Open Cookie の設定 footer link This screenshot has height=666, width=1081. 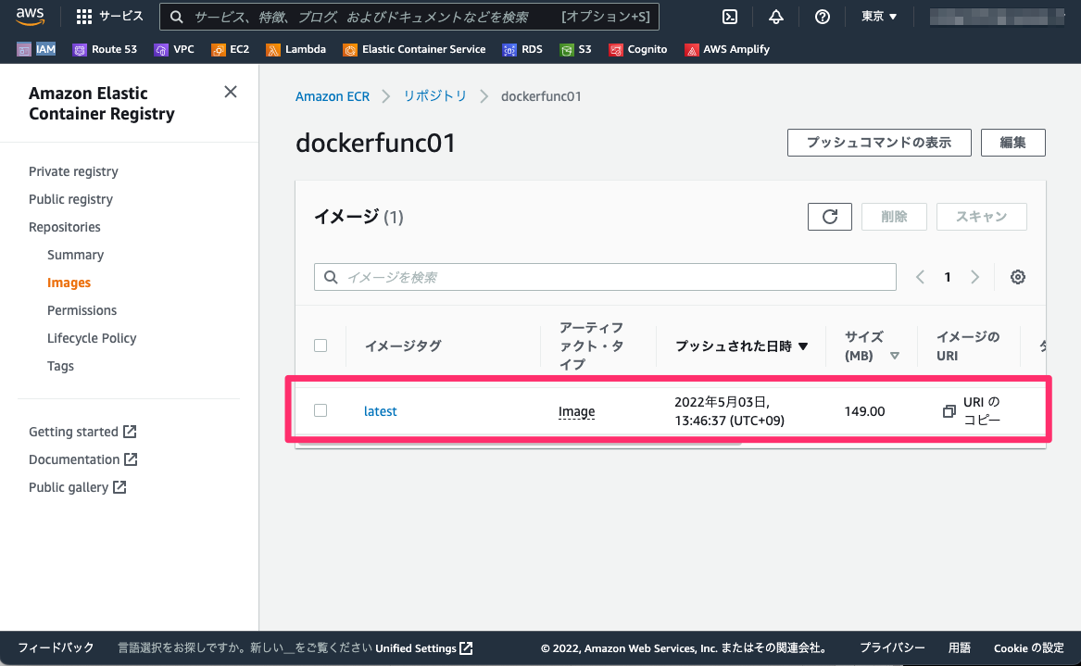click(x=1028, y=647)
